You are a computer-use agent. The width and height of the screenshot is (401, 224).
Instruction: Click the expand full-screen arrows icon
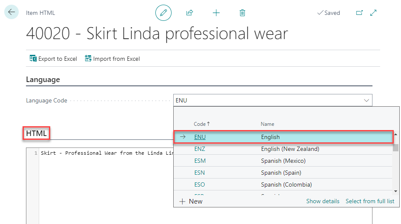(373, 13)
